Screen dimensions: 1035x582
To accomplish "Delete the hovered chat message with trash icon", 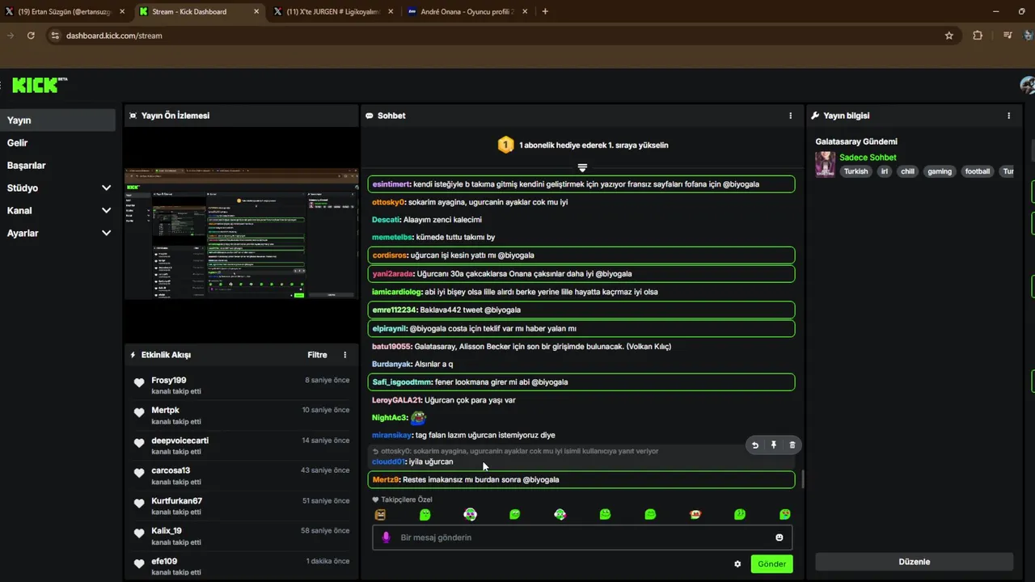I will pos(792,445).
